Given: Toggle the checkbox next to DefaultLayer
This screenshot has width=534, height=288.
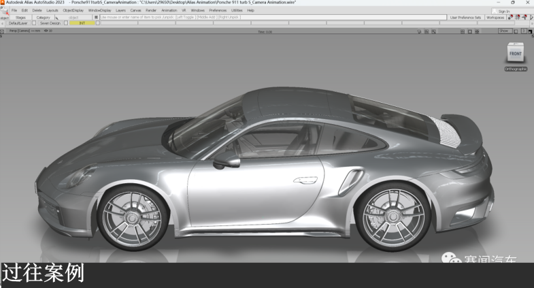Looking at the screenshot, I should click(x=34, y=23).
